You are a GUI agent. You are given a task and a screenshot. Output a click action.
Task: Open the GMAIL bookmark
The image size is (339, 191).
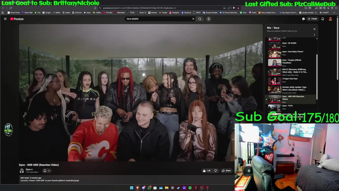[57, 12]
